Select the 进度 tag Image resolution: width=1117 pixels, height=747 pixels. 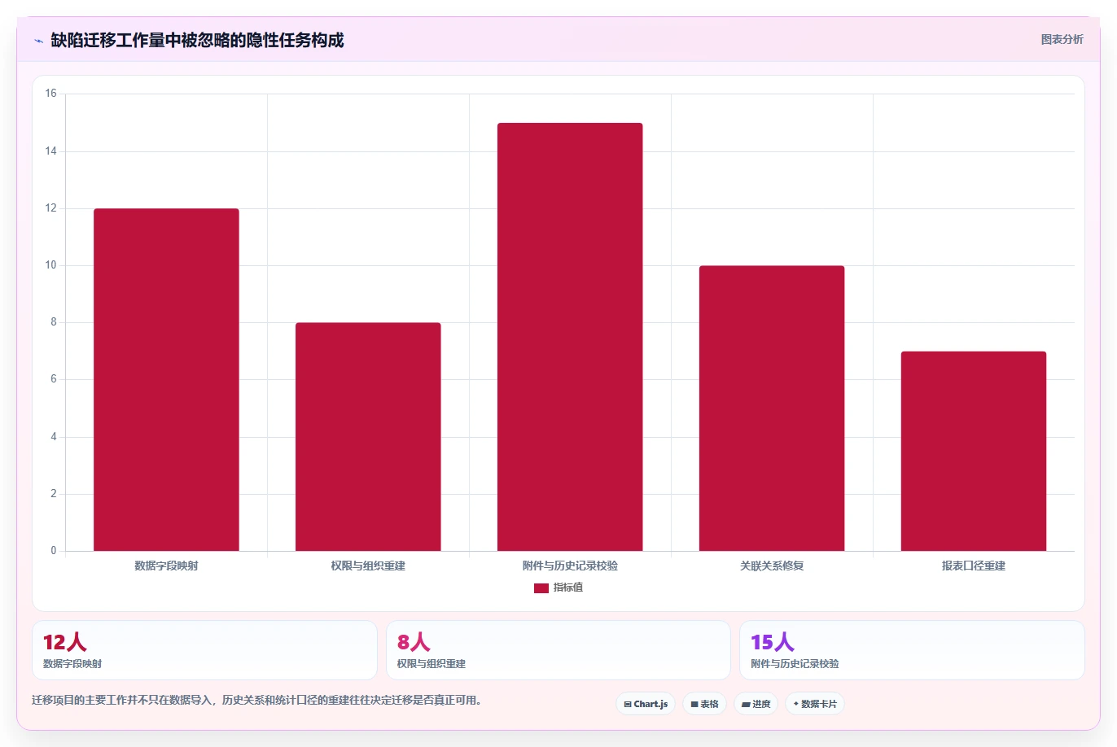click(756, 704)
